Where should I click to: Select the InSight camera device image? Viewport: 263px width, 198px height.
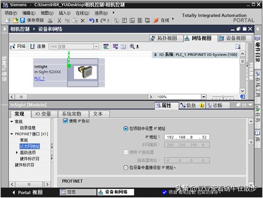85,72
